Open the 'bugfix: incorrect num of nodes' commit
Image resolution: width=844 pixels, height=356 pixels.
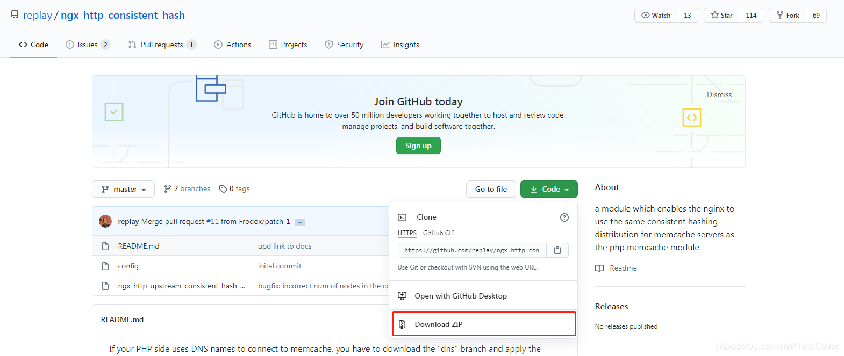click(x=323, y=286)
